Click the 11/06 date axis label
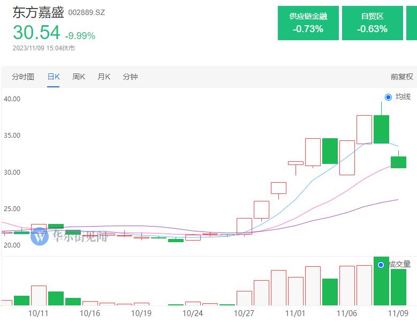417x322 pixels. (347, 313)
